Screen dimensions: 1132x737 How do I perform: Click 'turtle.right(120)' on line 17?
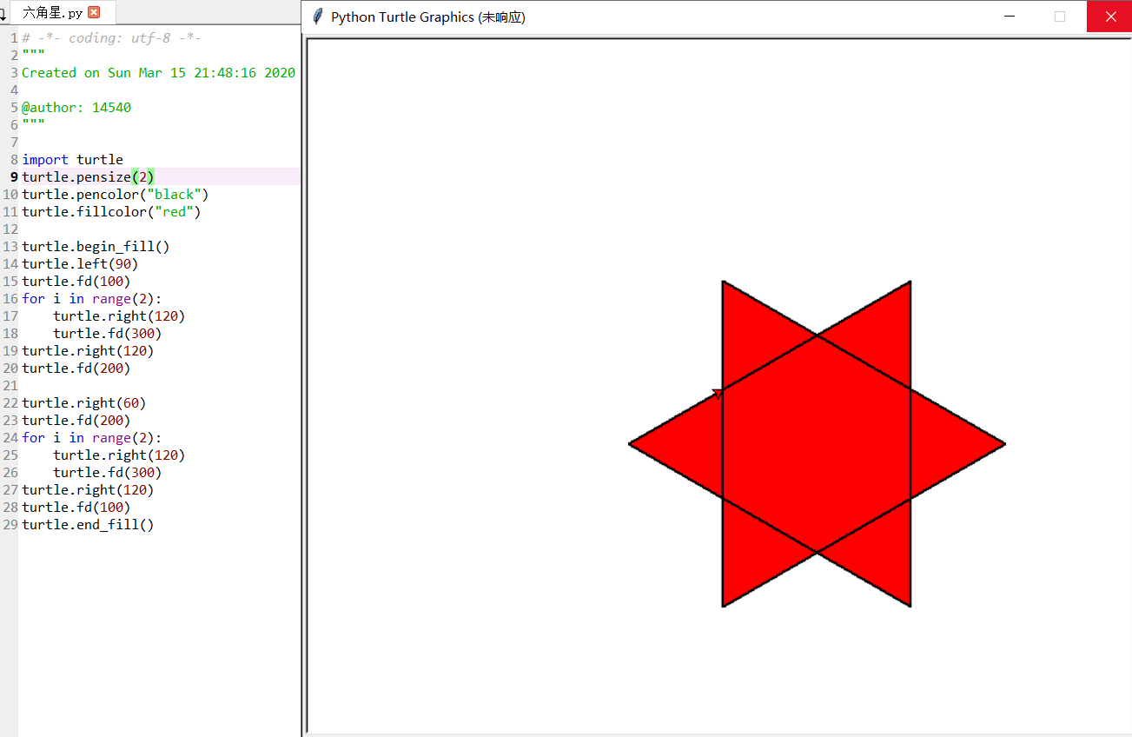click(119, 315)
